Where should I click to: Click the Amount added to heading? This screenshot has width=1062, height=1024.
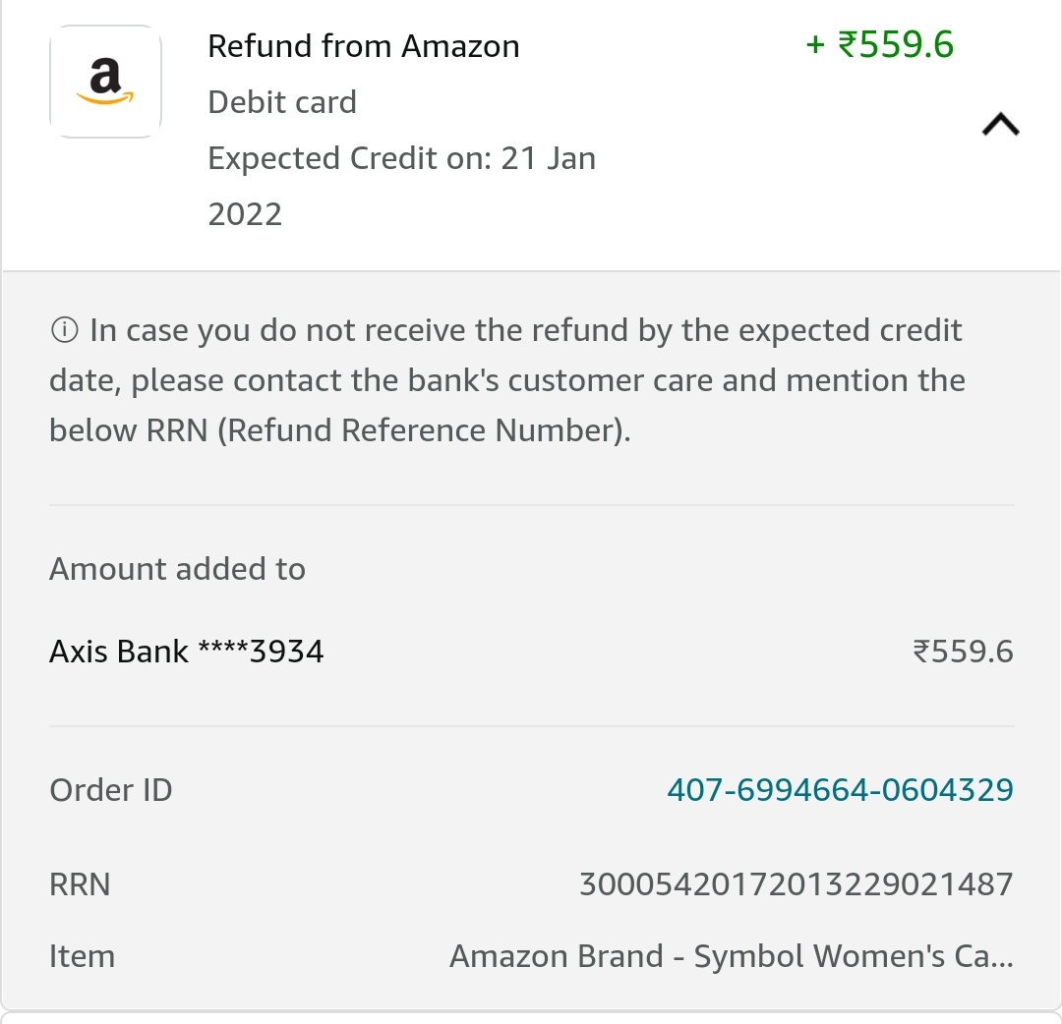pos(177,569)
